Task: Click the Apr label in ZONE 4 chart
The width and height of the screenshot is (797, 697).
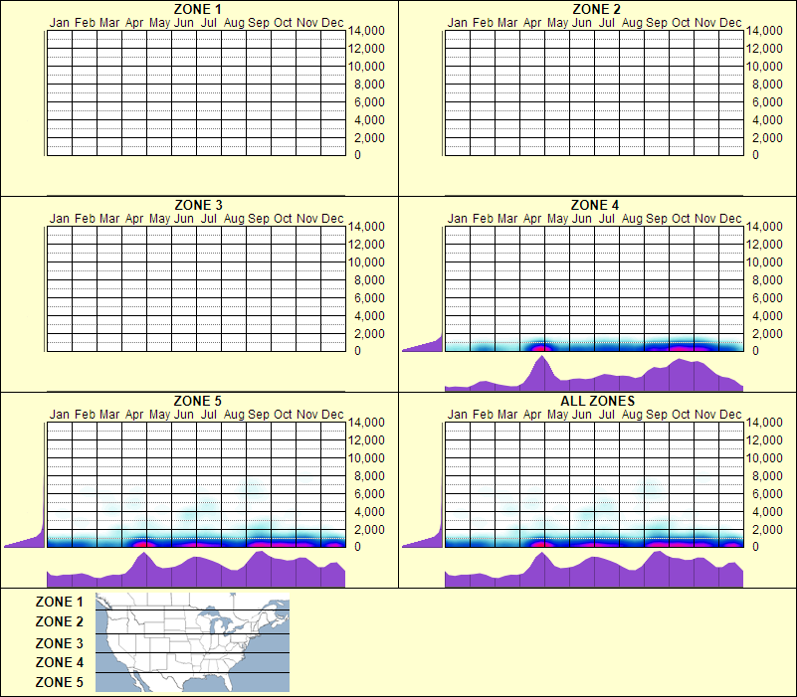Action: 532,219
